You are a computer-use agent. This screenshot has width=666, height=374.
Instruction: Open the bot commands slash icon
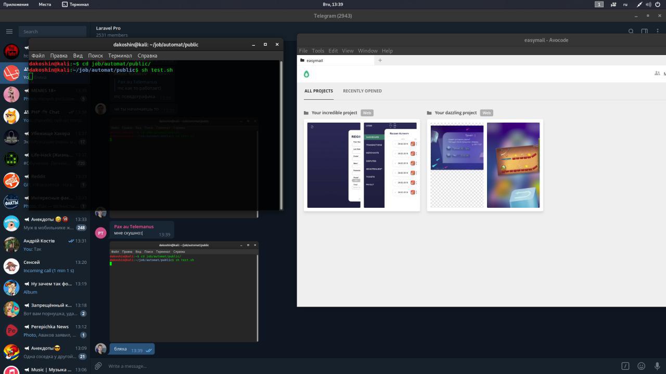pyautogui.click(x=626, y=366)
